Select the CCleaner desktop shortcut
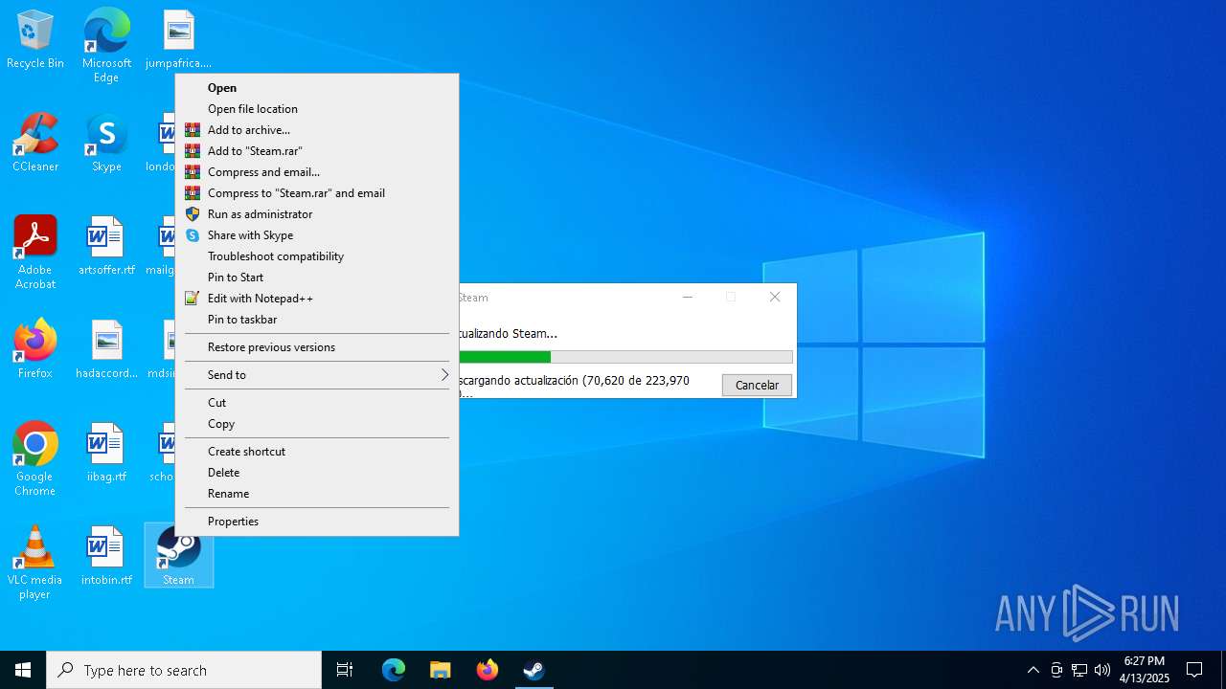This screenshot has height=689, width=1226. pyautogui.click(x=35, y=144)
